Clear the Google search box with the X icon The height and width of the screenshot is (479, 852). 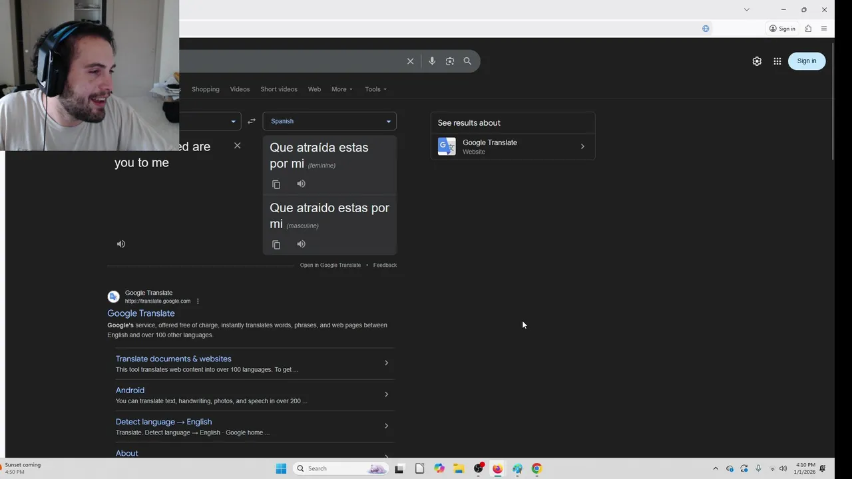tap(410, 61)
